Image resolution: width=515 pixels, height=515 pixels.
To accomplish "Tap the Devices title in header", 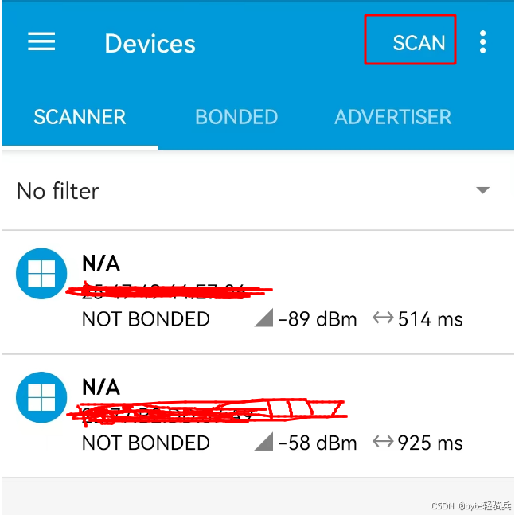I will pos(150,43).
